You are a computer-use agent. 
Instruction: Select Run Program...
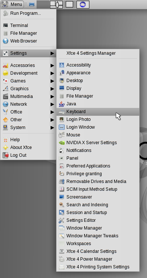click(28, 13)
